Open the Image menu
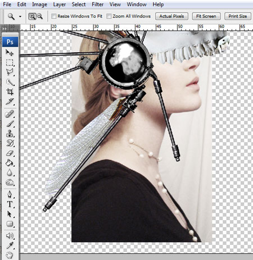This screenshot has height=260, width=253. [x=39, y=4]
